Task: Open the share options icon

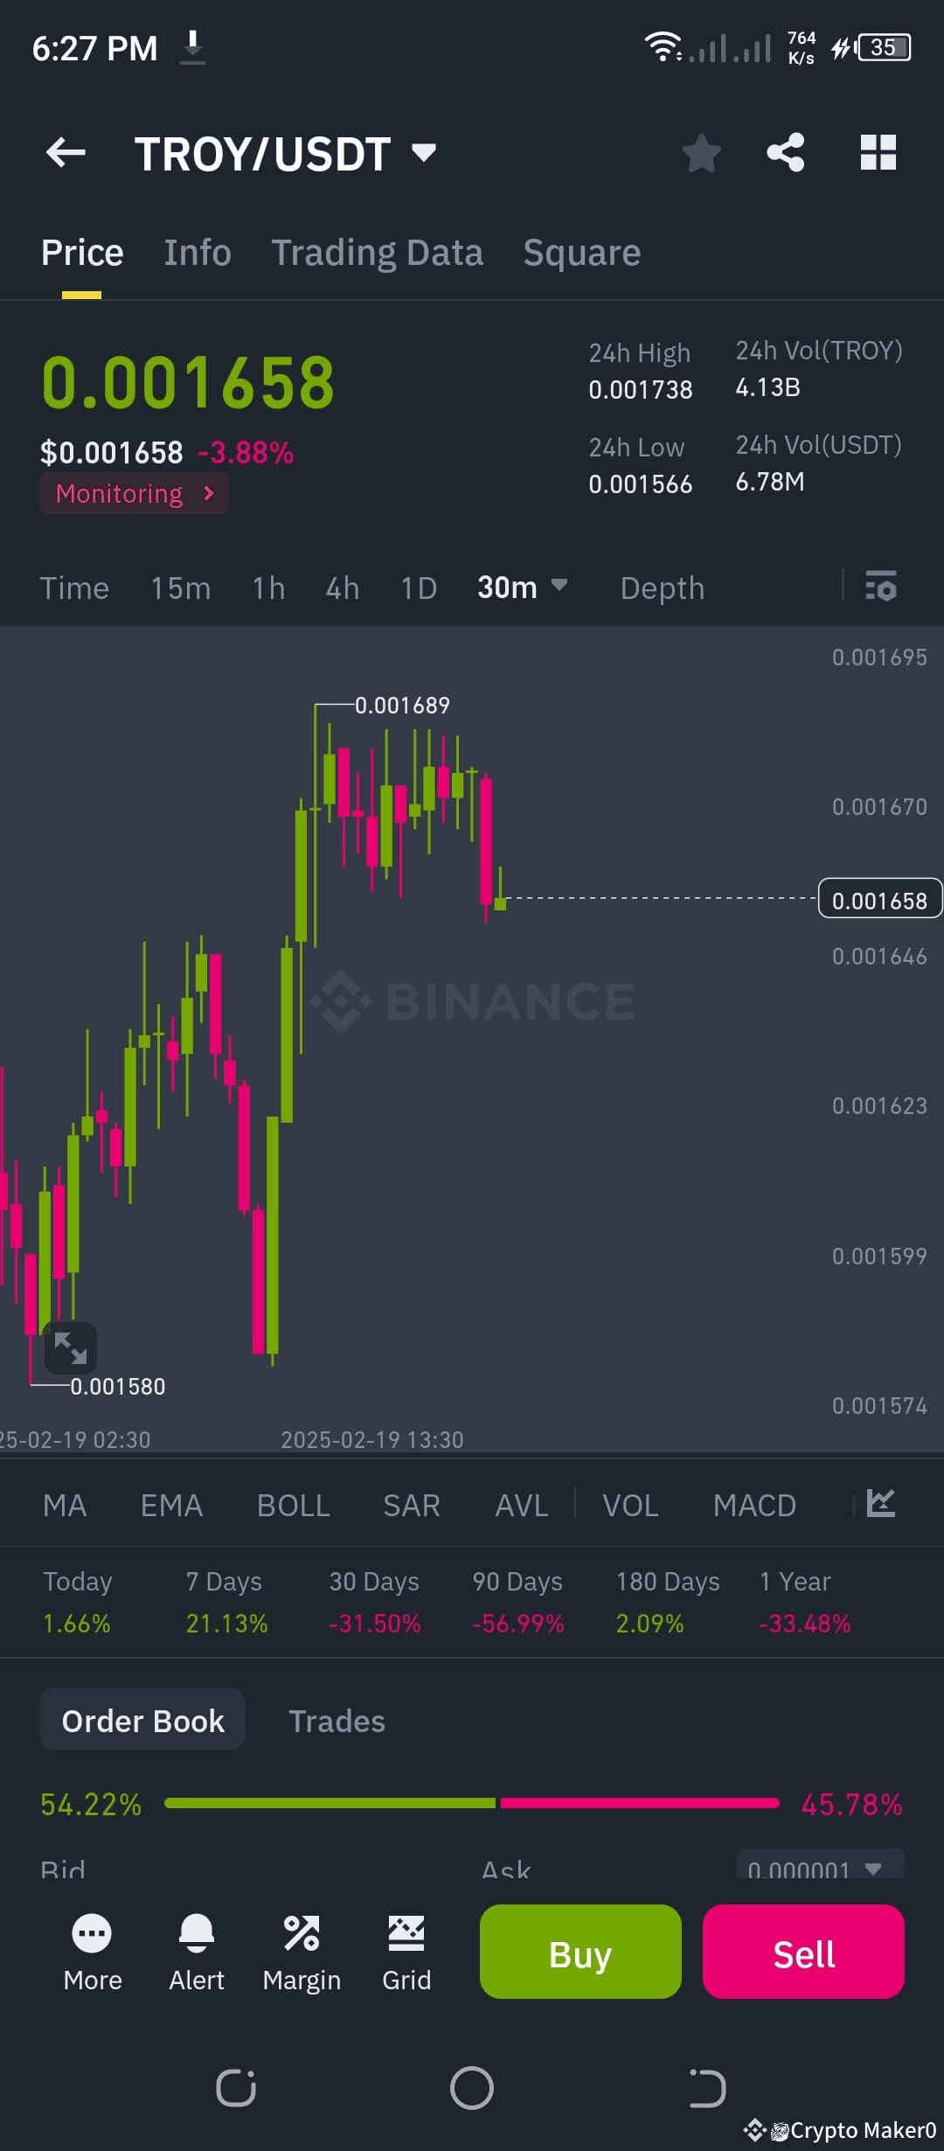Action: (x=785, y=152)
